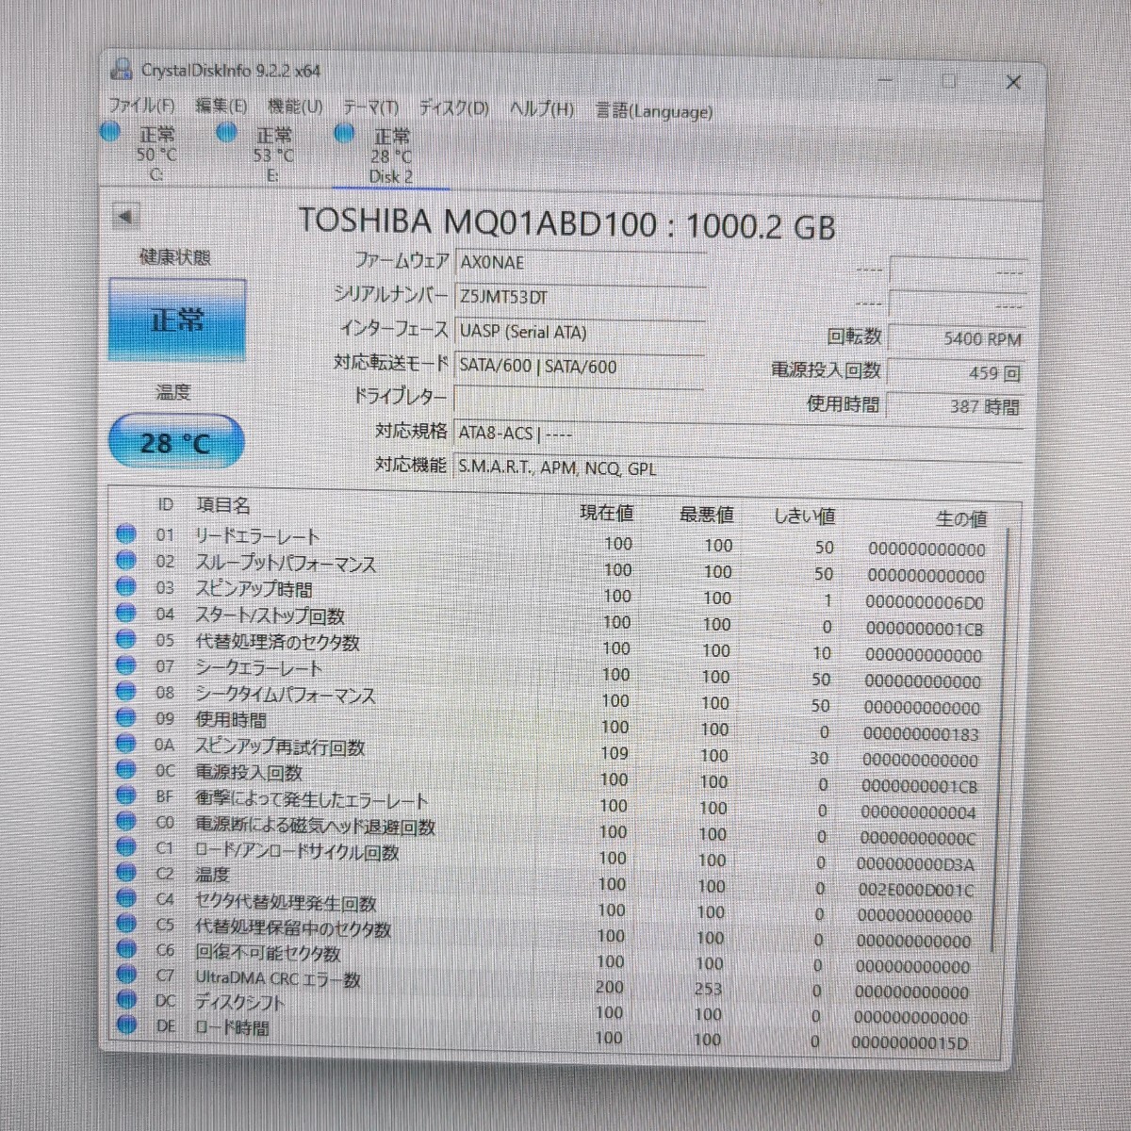Click the 5400 RPM rotation value
1131x1131 pixels.
tap(956, 338)
